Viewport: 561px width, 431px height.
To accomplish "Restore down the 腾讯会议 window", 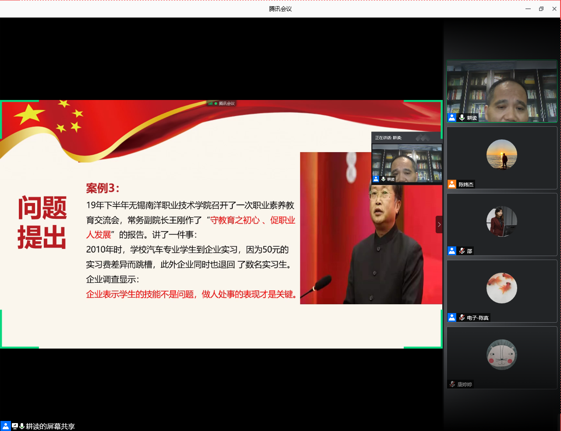I will pos(541,9).
